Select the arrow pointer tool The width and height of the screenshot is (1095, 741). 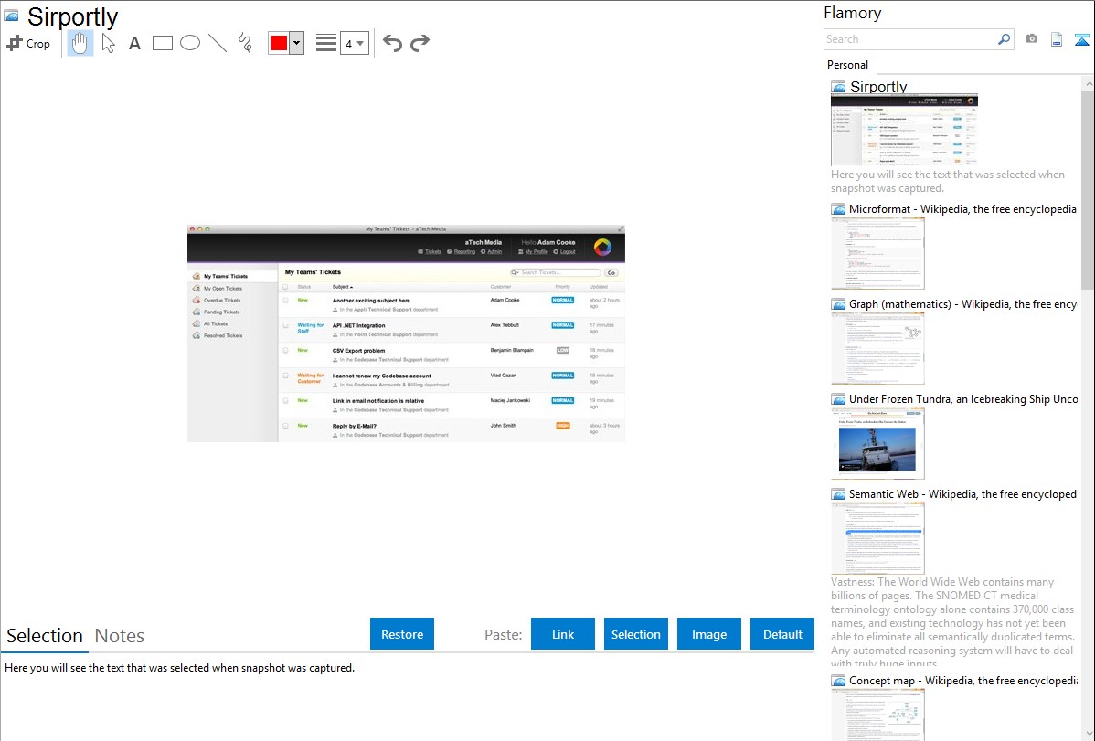point(108,43)
